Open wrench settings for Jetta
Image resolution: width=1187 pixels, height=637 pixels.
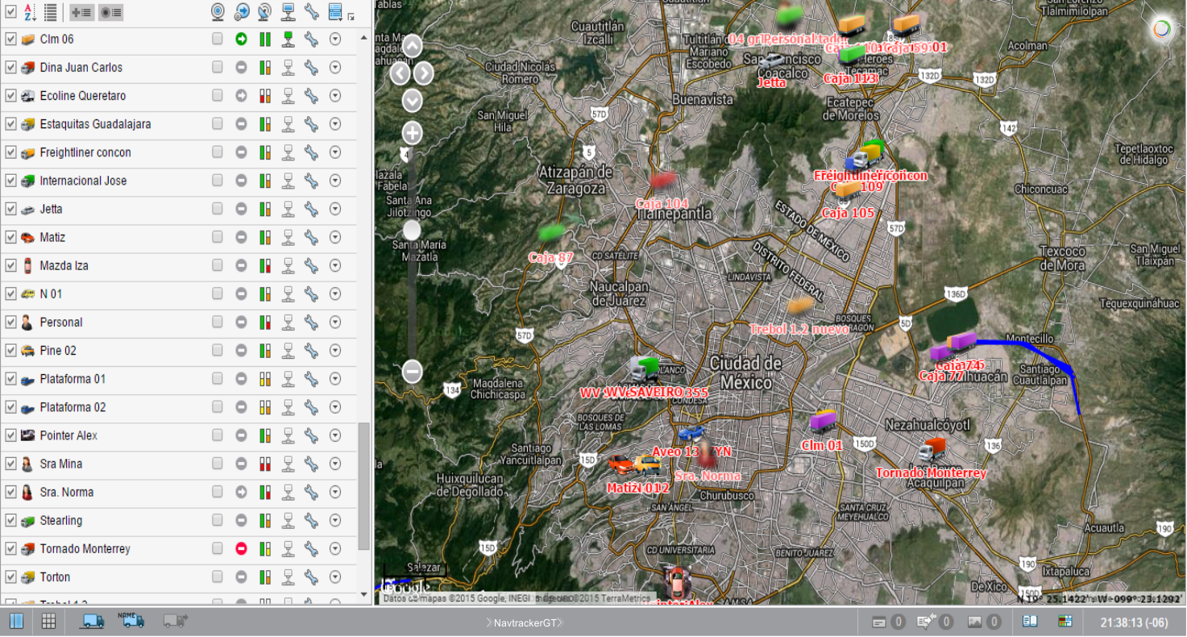point(311,210)
